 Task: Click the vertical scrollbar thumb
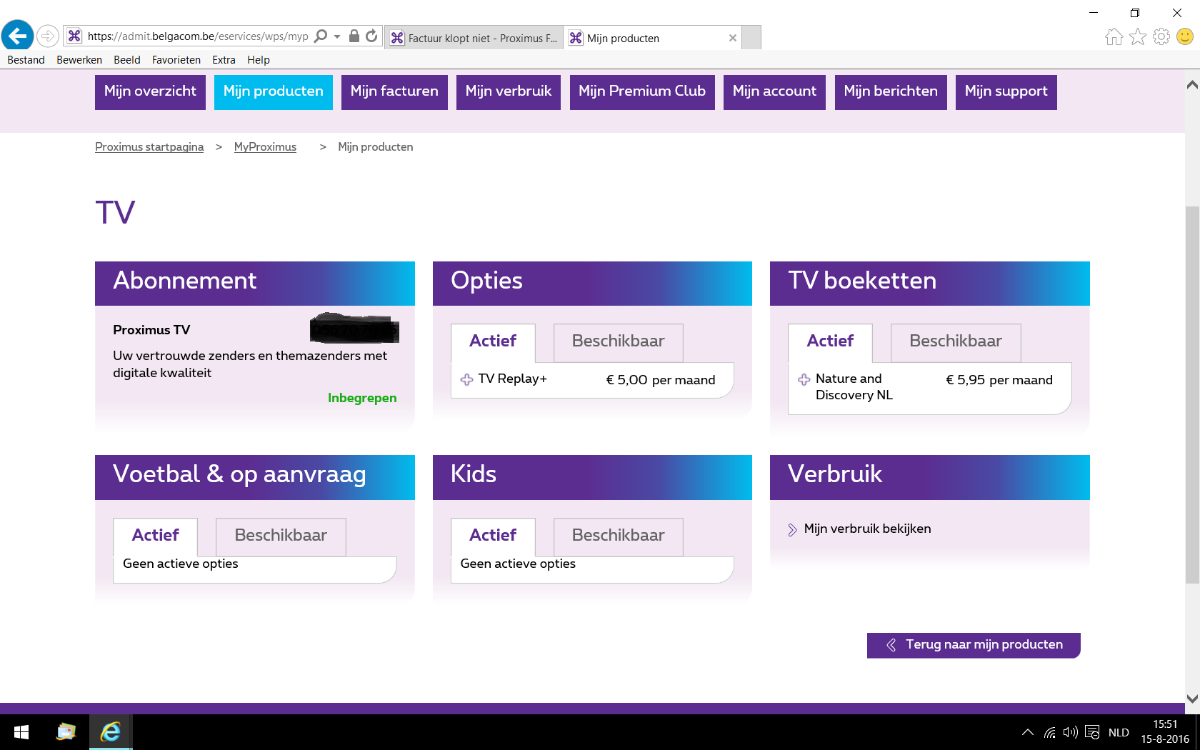coord(1192,395)
